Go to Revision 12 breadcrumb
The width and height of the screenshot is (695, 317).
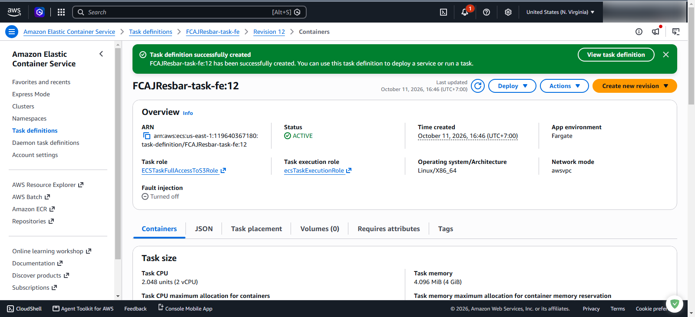pos(269,32)
